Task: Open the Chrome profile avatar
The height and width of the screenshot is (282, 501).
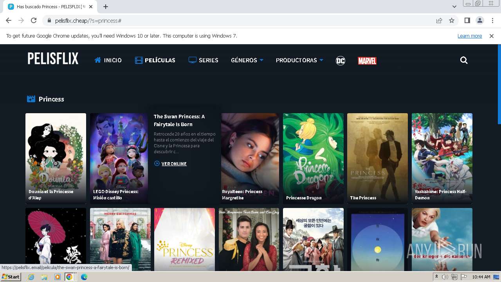Action: [480, 20]
